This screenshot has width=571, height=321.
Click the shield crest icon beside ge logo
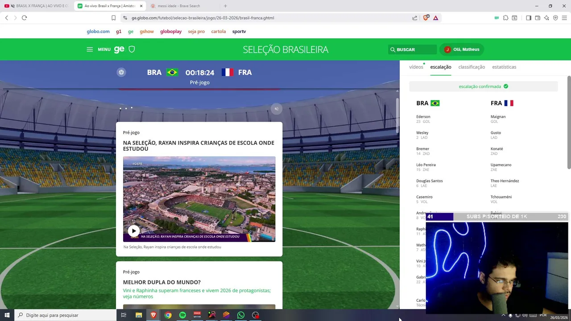pos(132,49)
